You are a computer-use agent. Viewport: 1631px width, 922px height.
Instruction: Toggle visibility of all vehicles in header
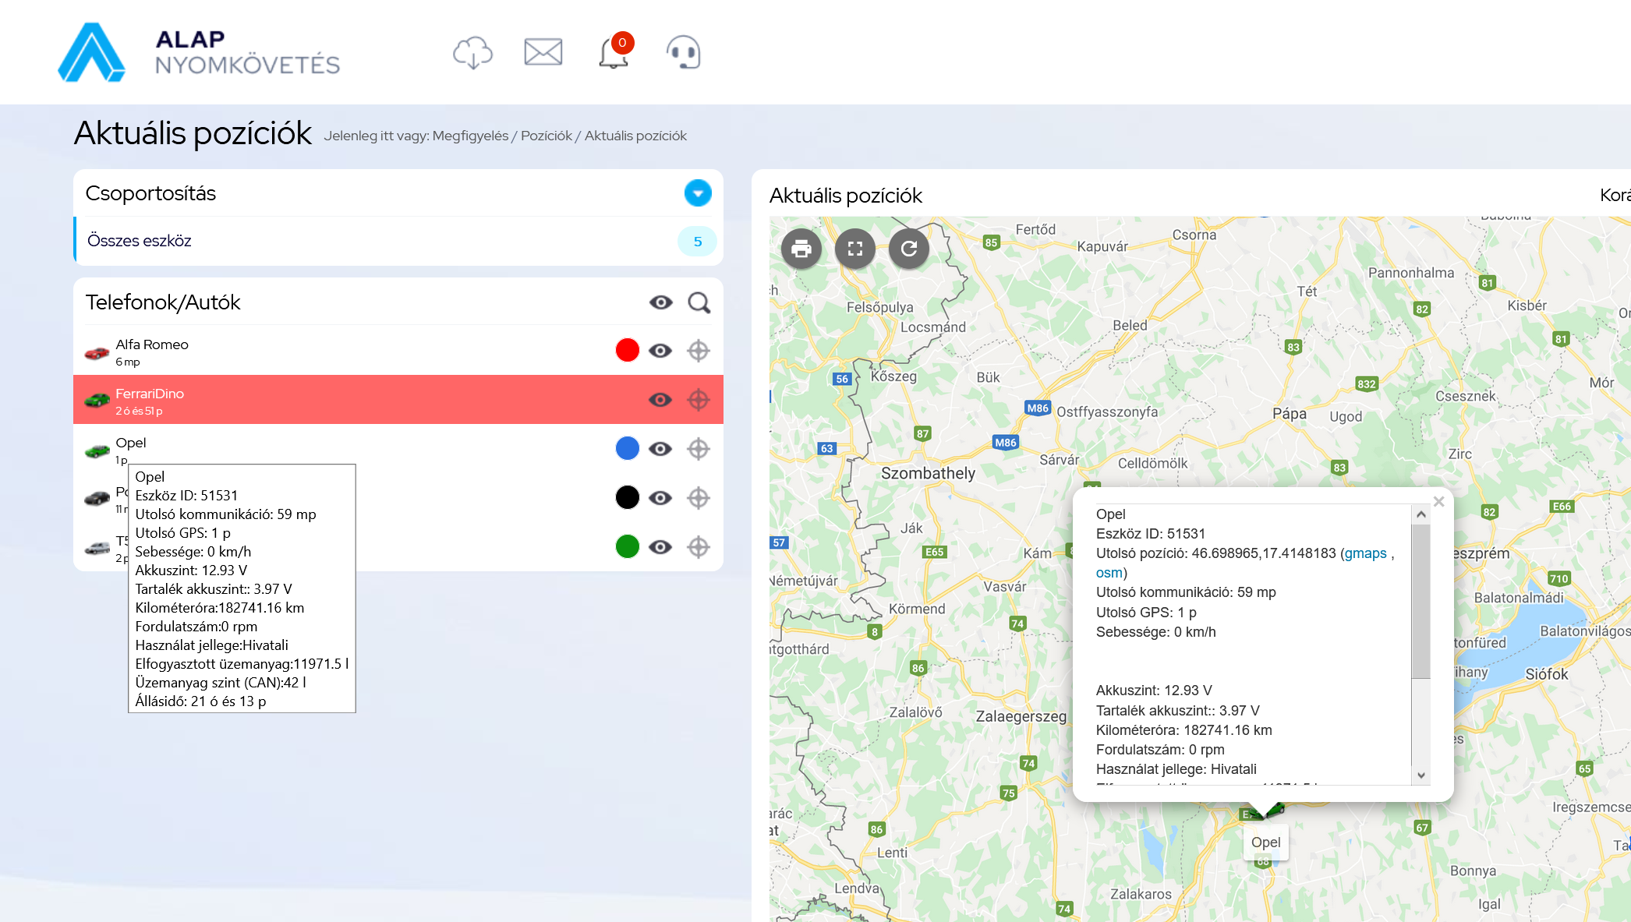click(x=660, y=302)
